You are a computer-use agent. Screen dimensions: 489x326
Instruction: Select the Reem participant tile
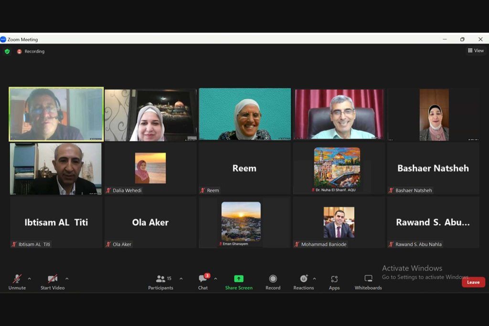click(244, 168)
